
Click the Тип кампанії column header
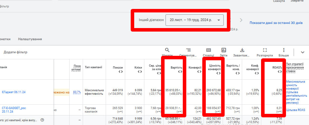[x=93, y=67]
